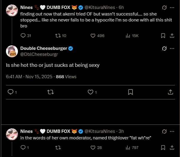Like Double Cheeseburger's tweet
180x157 pixels.
[x=90, y=92]
